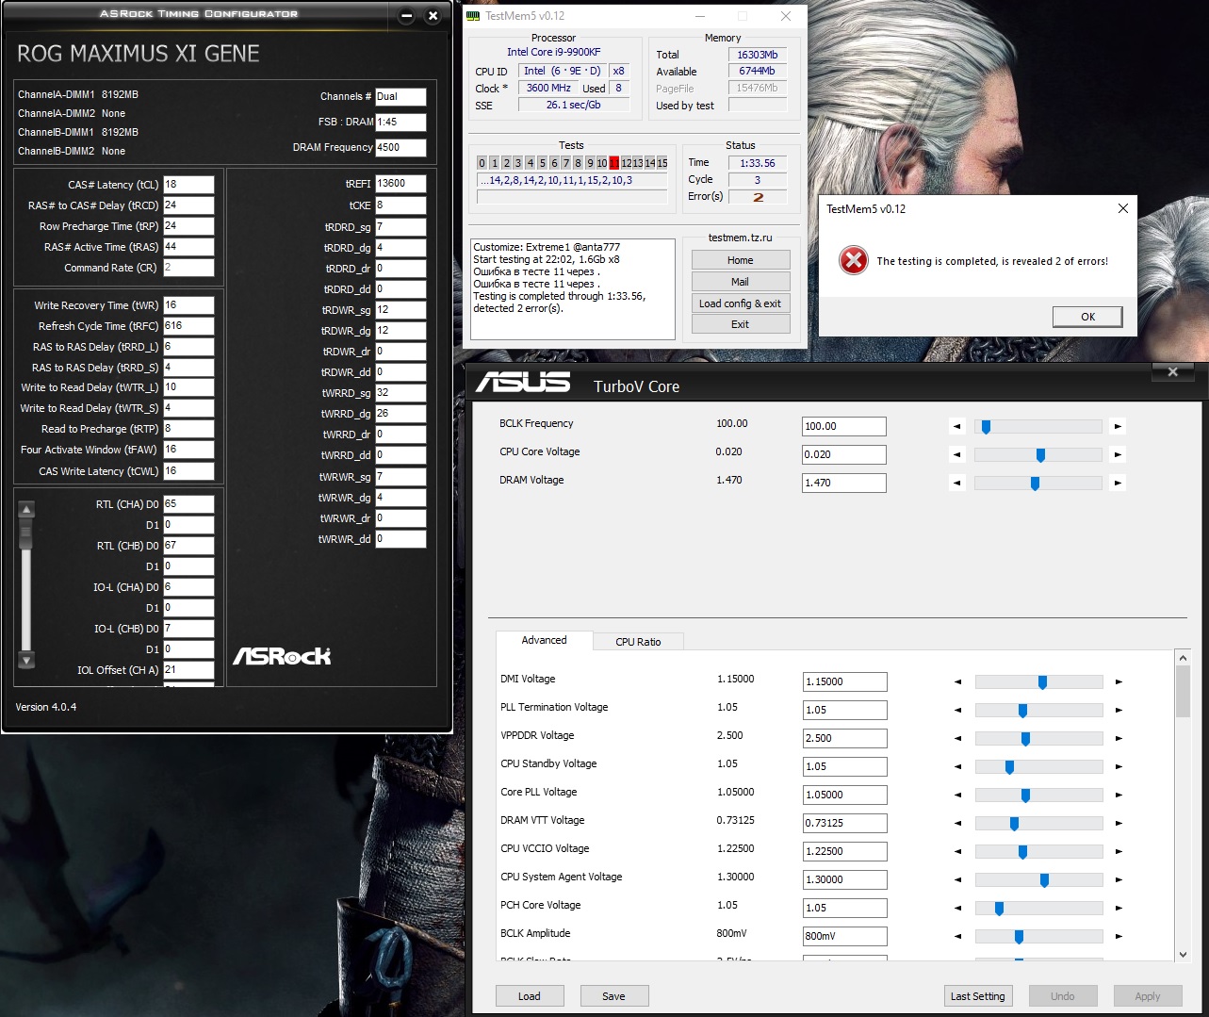Increase BCLK Amplitude with right arrow

point(1119,936)
